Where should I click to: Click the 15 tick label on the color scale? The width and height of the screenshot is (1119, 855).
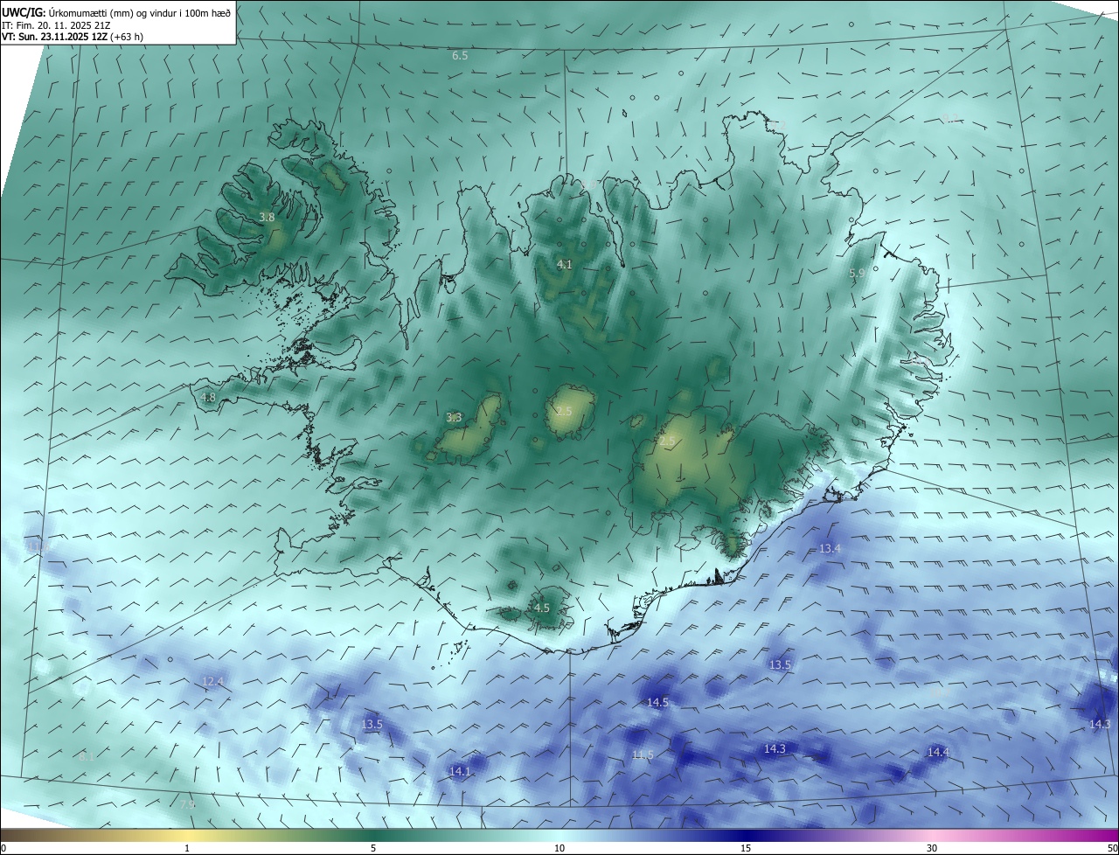[746, 848]
